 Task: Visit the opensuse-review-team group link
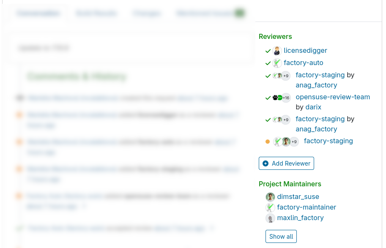tap(333, 97)
